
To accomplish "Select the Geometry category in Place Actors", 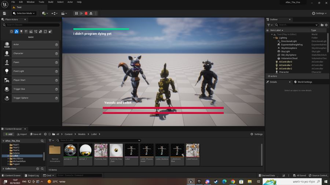I will (x=40, y=31).
